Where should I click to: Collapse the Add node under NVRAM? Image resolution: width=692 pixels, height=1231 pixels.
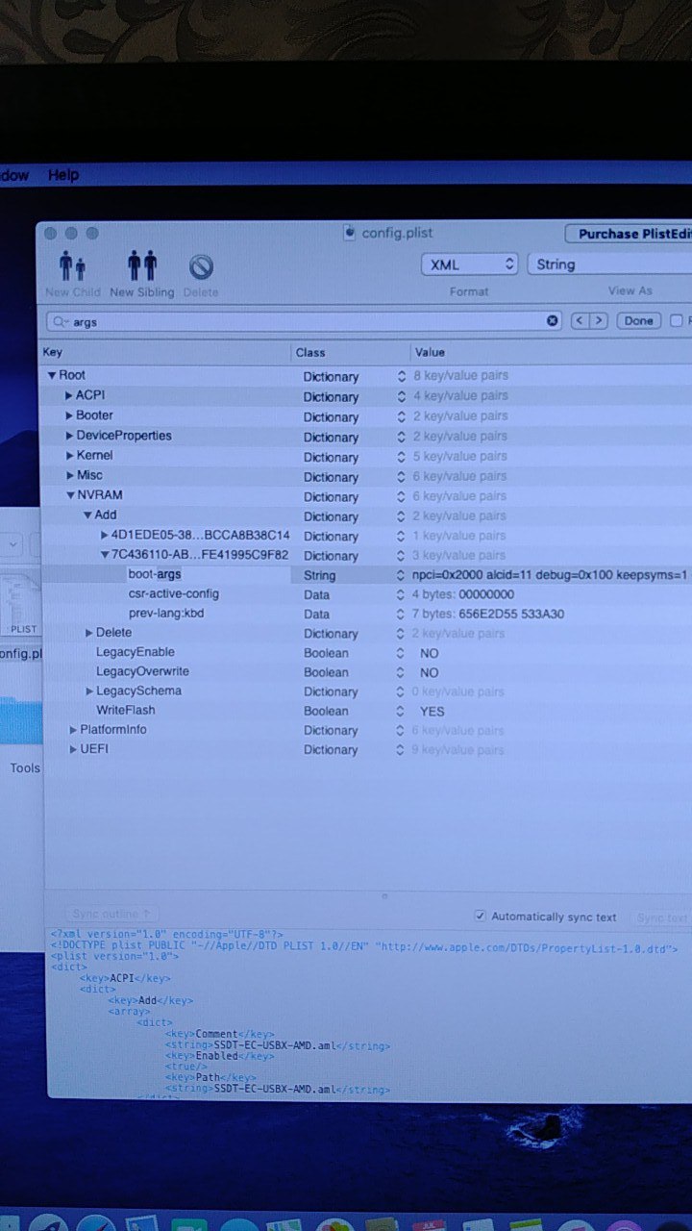(x=87, y=515)
